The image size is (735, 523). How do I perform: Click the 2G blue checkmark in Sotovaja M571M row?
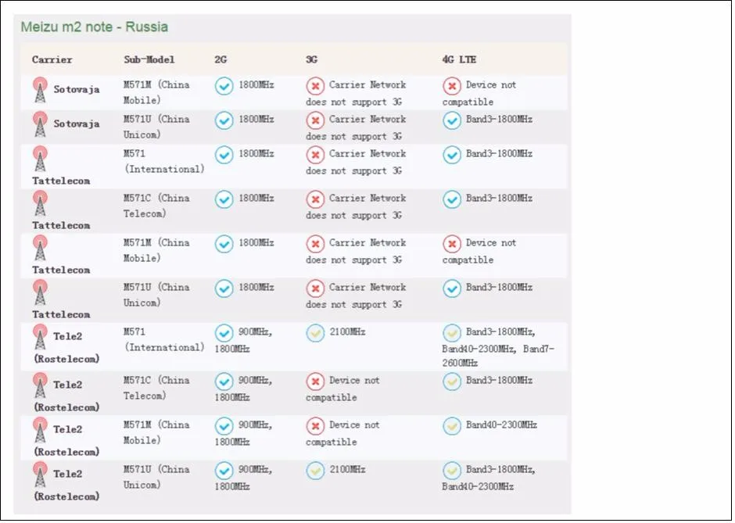pos(224,86)
